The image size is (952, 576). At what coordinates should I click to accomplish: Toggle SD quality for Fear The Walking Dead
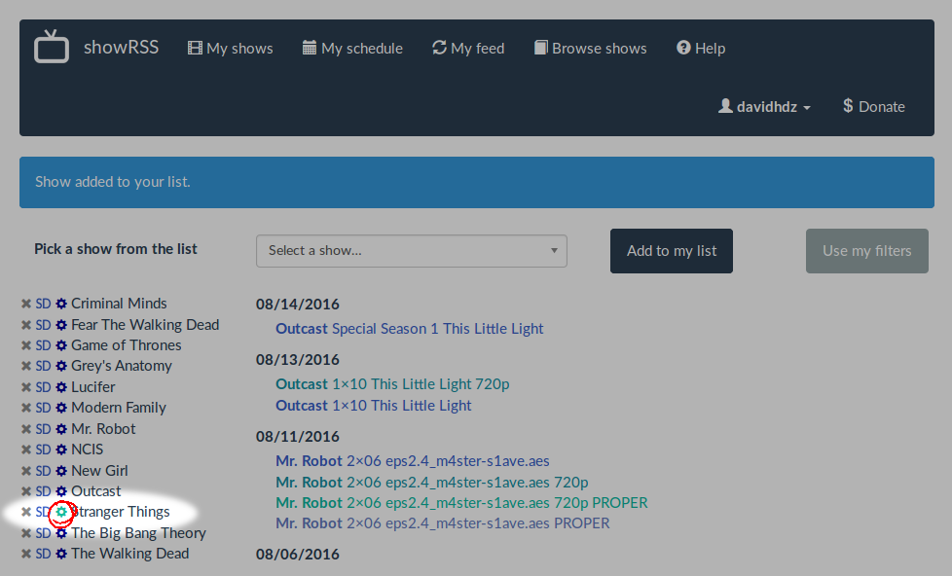[x=43, y=325]
